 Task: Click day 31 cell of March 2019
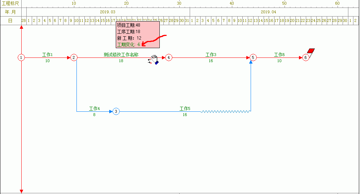pyautogui.click(x=187, y=20)
